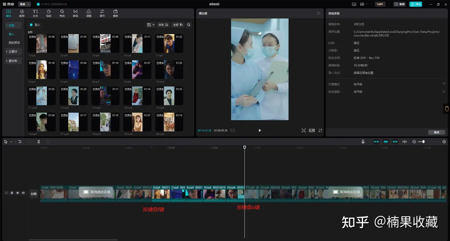
Task: Select the 9.mp4 clip on the timeline
Action: [x=214, y=194]
